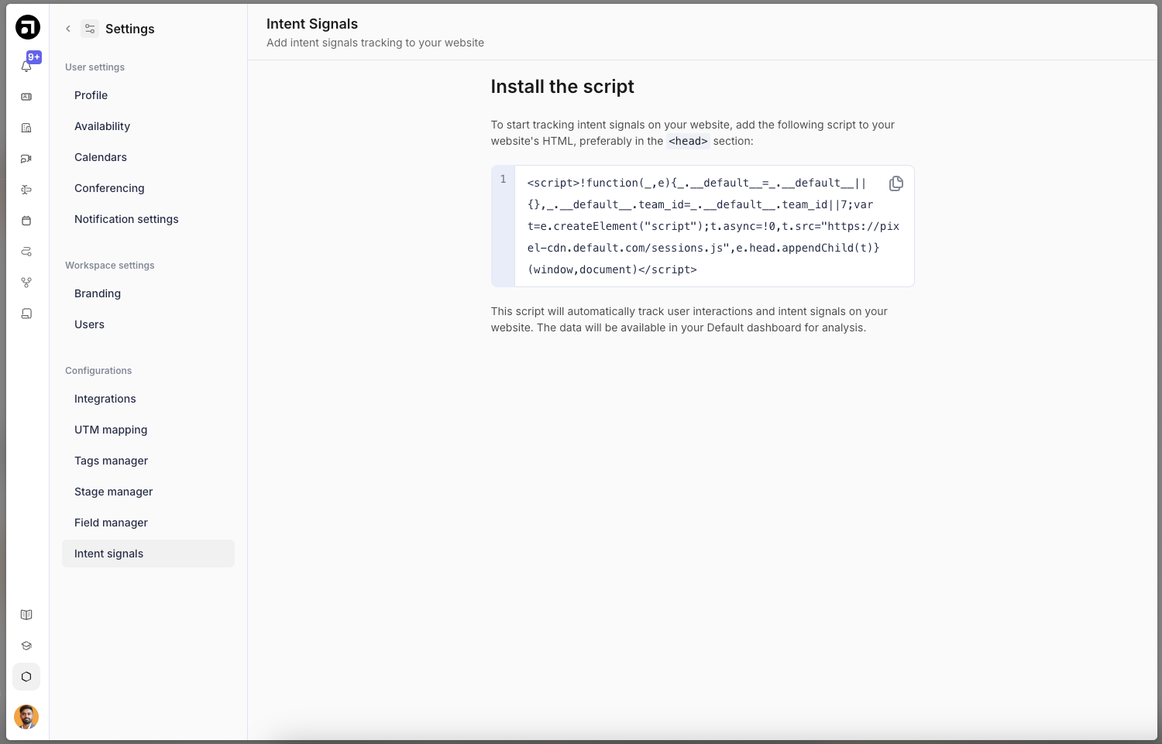The height and width of the screenshot is (744, 1162).
Task: Open Tags manager
Action: point(148,461)
